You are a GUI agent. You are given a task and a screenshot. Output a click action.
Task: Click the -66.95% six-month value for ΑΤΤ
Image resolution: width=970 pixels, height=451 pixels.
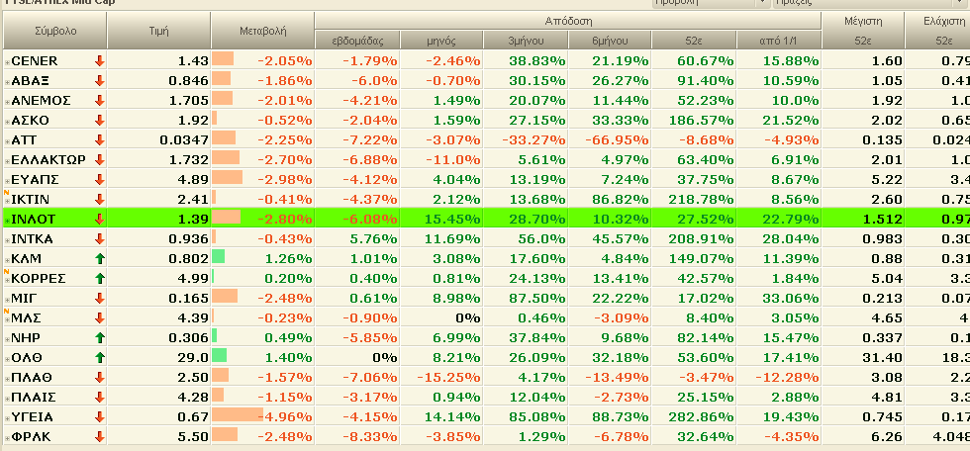point(619,139)
